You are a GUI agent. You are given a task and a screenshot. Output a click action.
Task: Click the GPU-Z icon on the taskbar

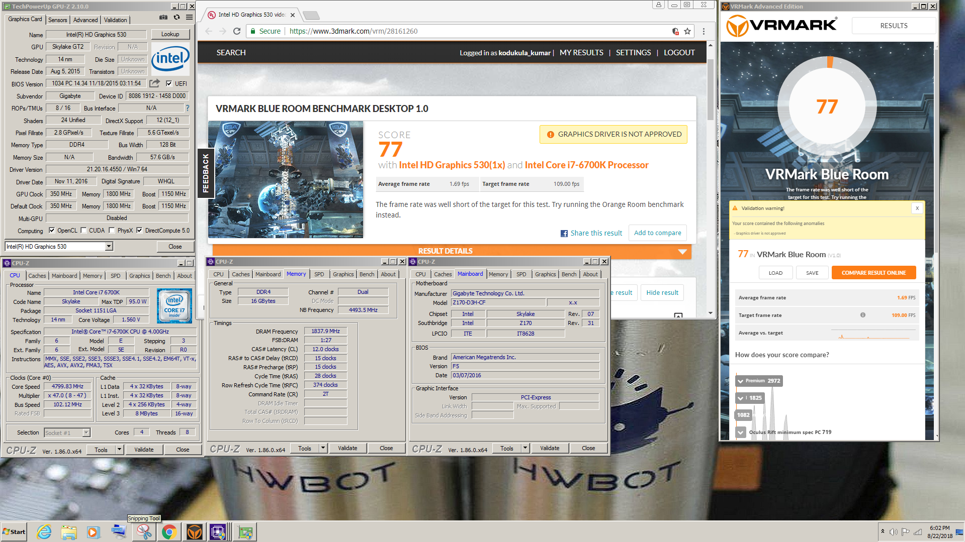click(x=246, y=531)
